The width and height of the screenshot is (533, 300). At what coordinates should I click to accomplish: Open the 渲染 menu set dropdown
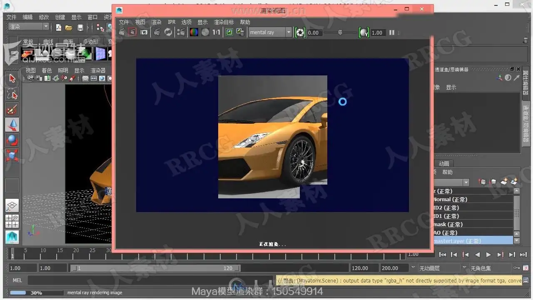(29, 27)
